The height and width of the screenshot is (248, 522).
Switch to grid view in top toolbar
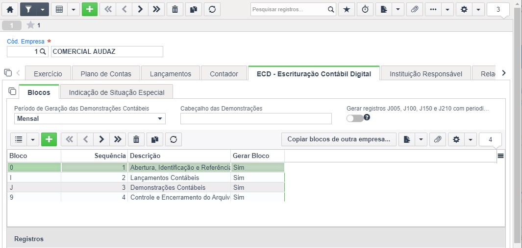(59, 9)
